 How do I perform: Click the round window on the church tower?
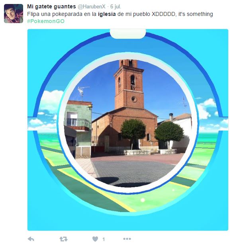click(x=134, y=99)
